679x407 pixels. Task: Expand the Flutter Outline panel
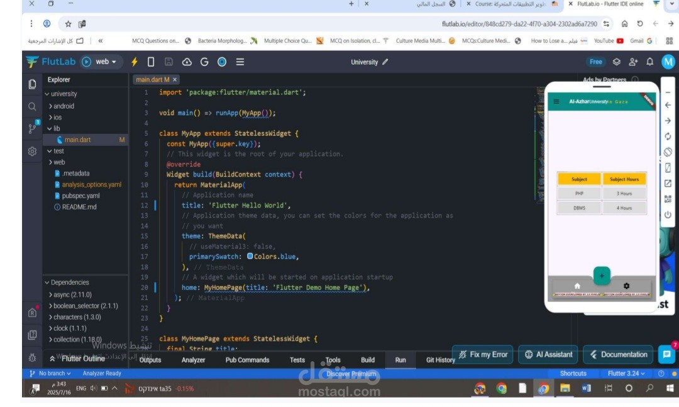(78, 359)
